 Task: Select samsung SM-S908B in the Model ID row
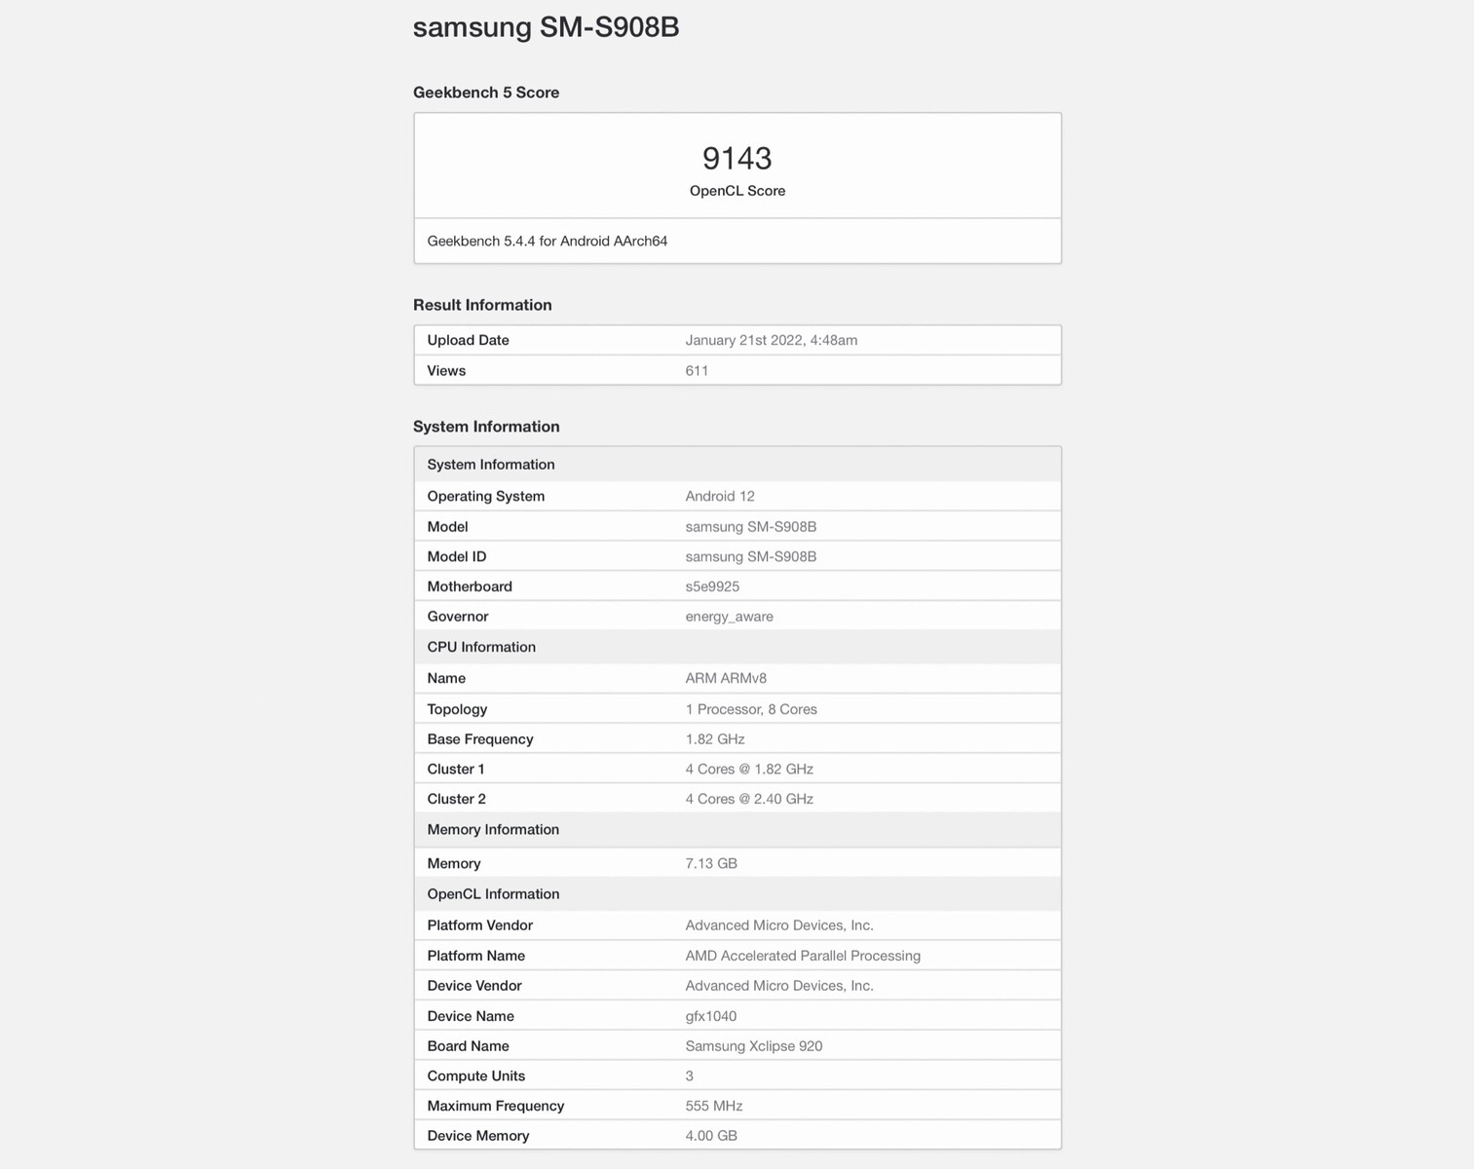click(x=751, y=556)
